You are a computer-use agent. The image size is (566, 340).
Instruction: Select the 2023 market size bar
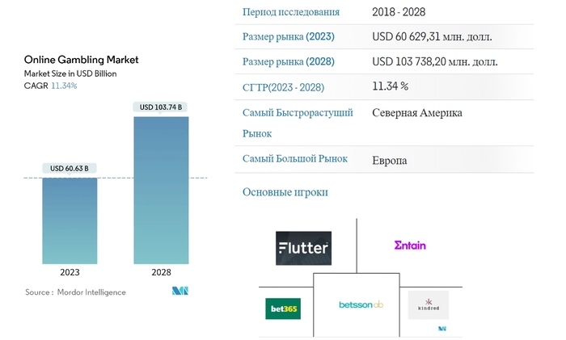(x=70, y=220)
